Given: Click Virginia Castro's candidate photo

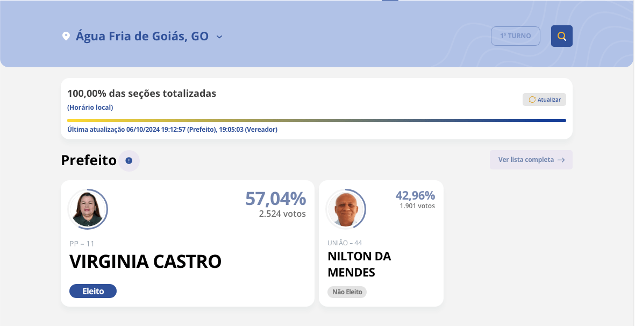Looking at the screenshot, I should tap(88, 209).
